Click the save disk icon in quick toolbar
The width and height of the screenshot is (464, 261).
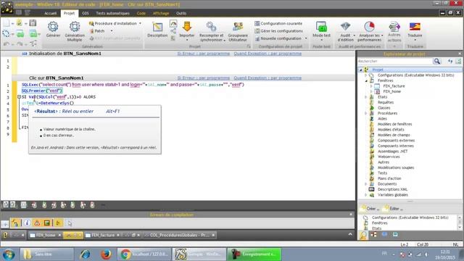point(33,22)
